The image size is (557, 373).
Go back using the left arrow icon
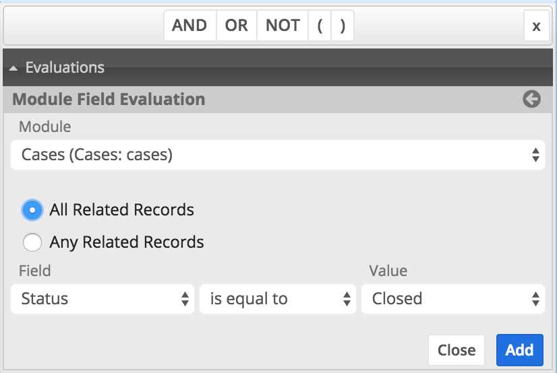531,100
